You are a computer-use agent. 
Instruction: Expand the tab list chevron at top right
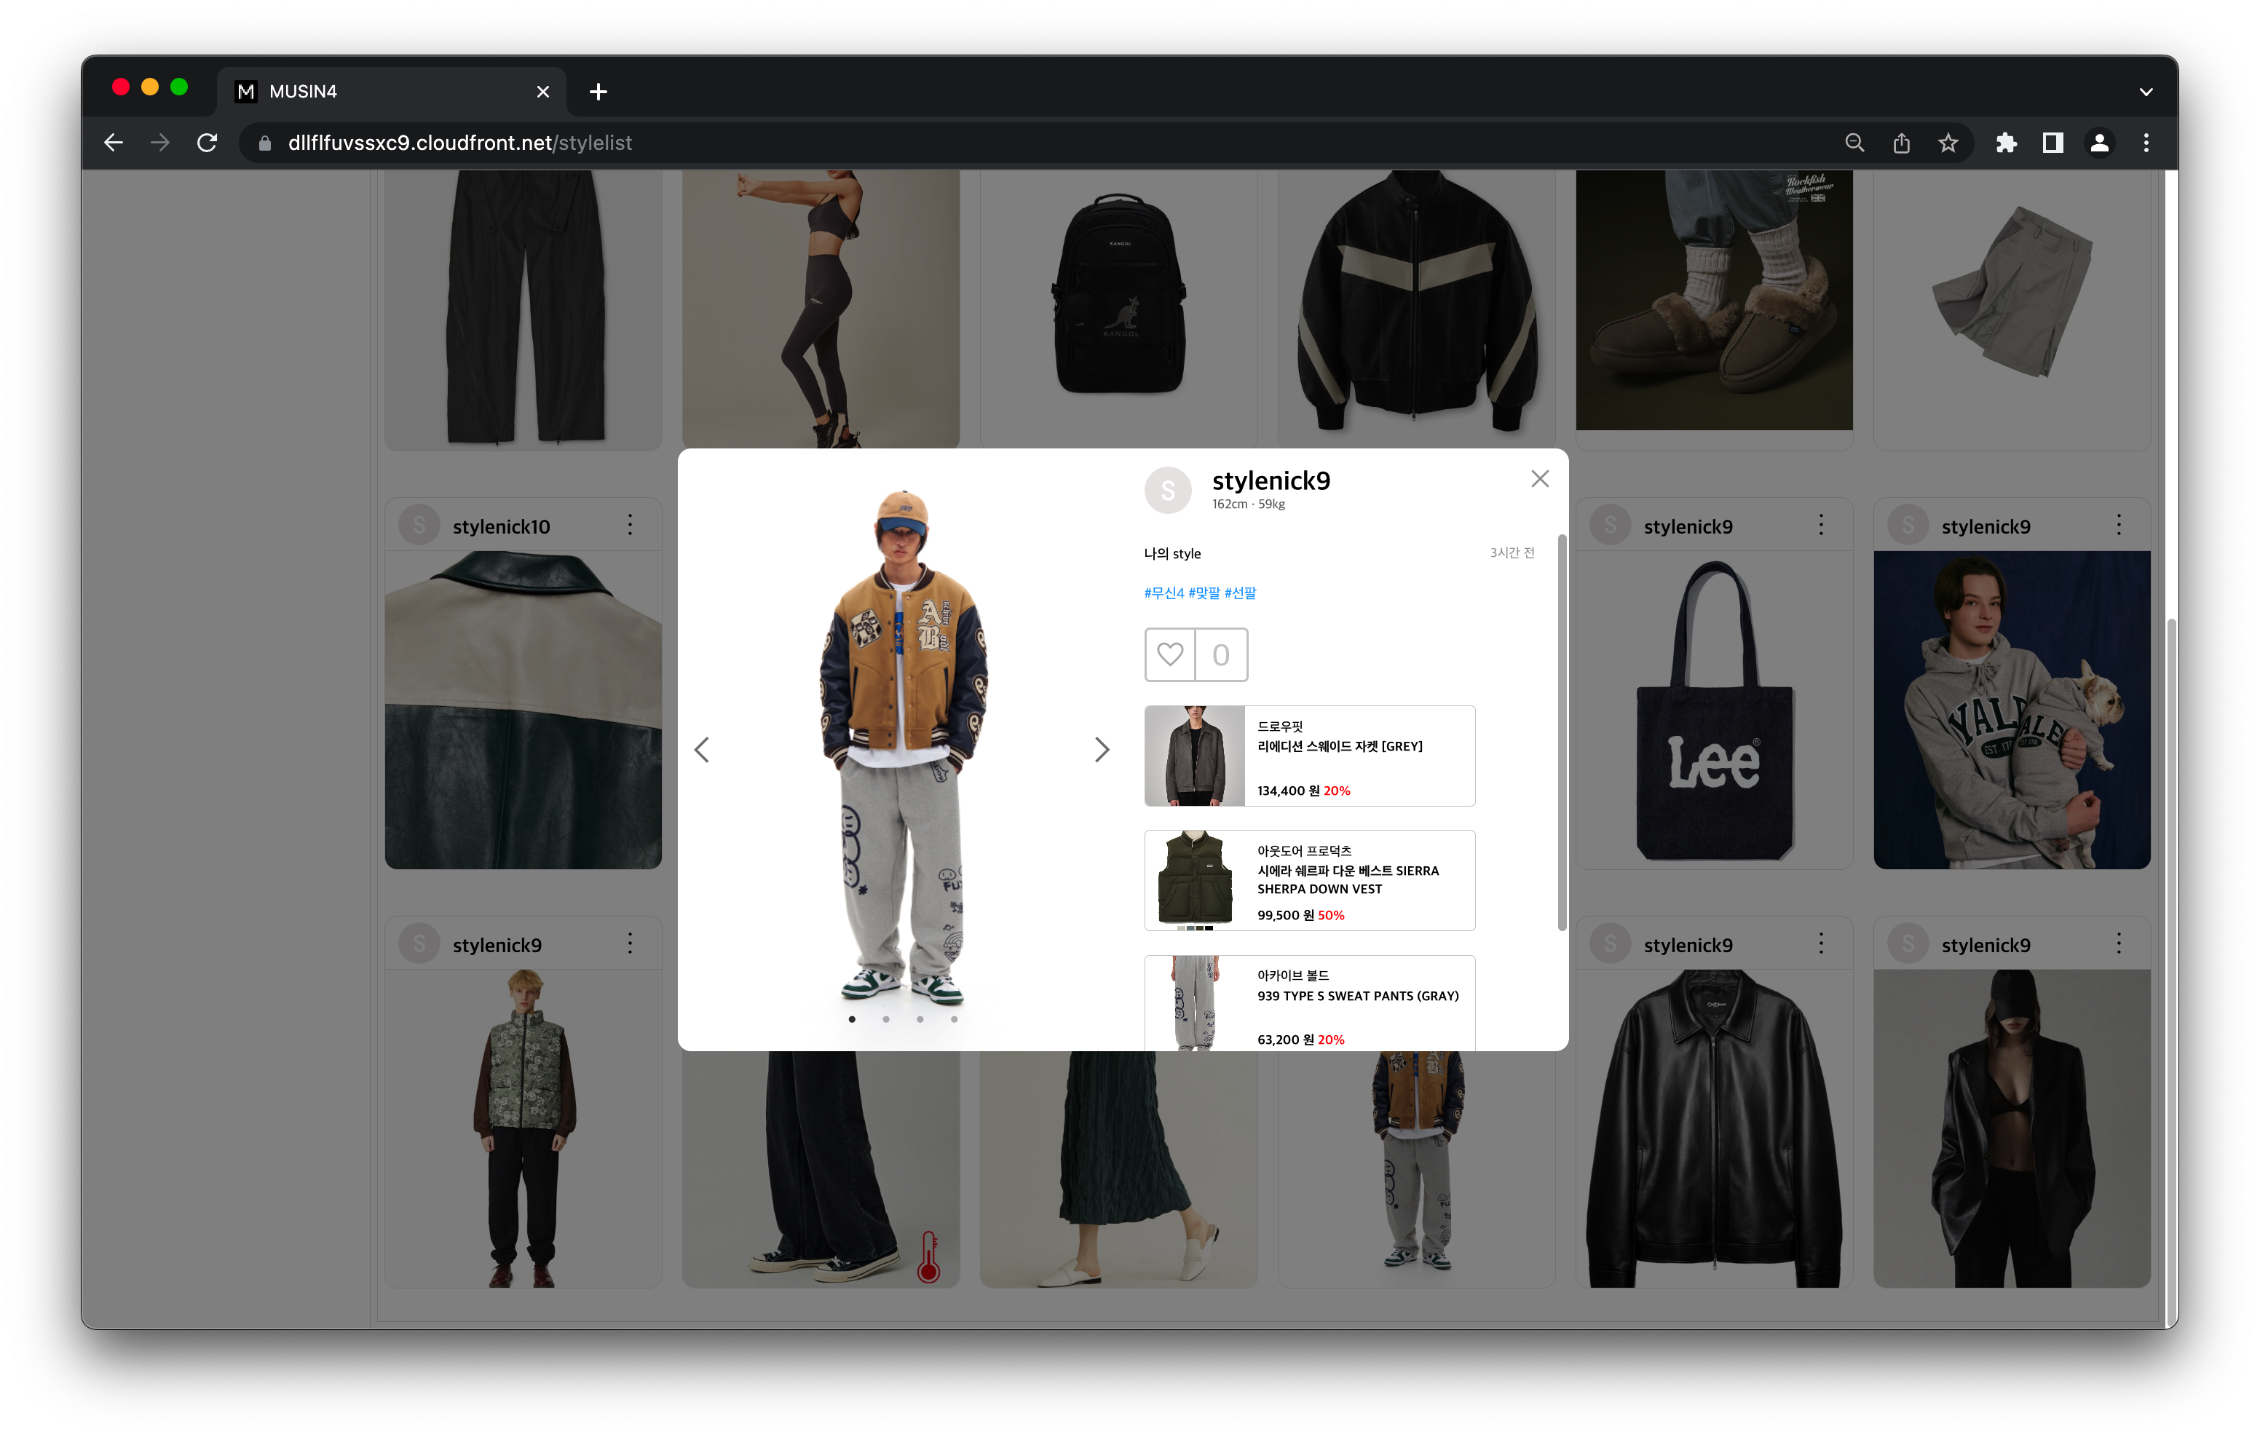(x=2146, y=91)
